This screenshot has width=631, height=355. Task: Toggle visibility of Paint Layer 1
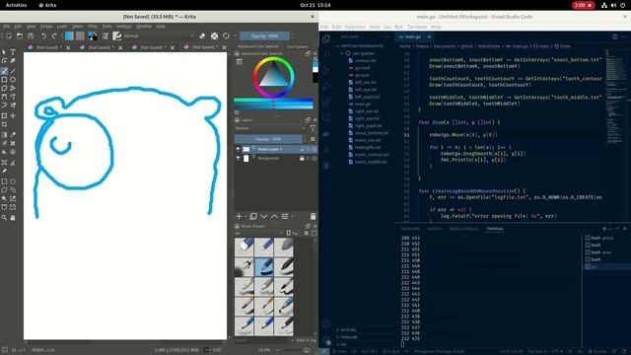pos(238,149)
